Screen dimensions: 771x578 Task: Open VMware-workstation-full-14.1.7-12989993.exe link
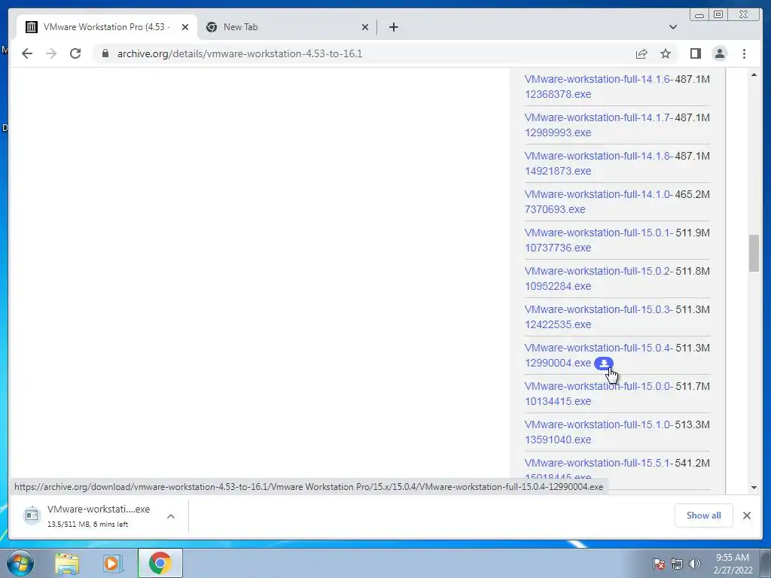point(598,125)
